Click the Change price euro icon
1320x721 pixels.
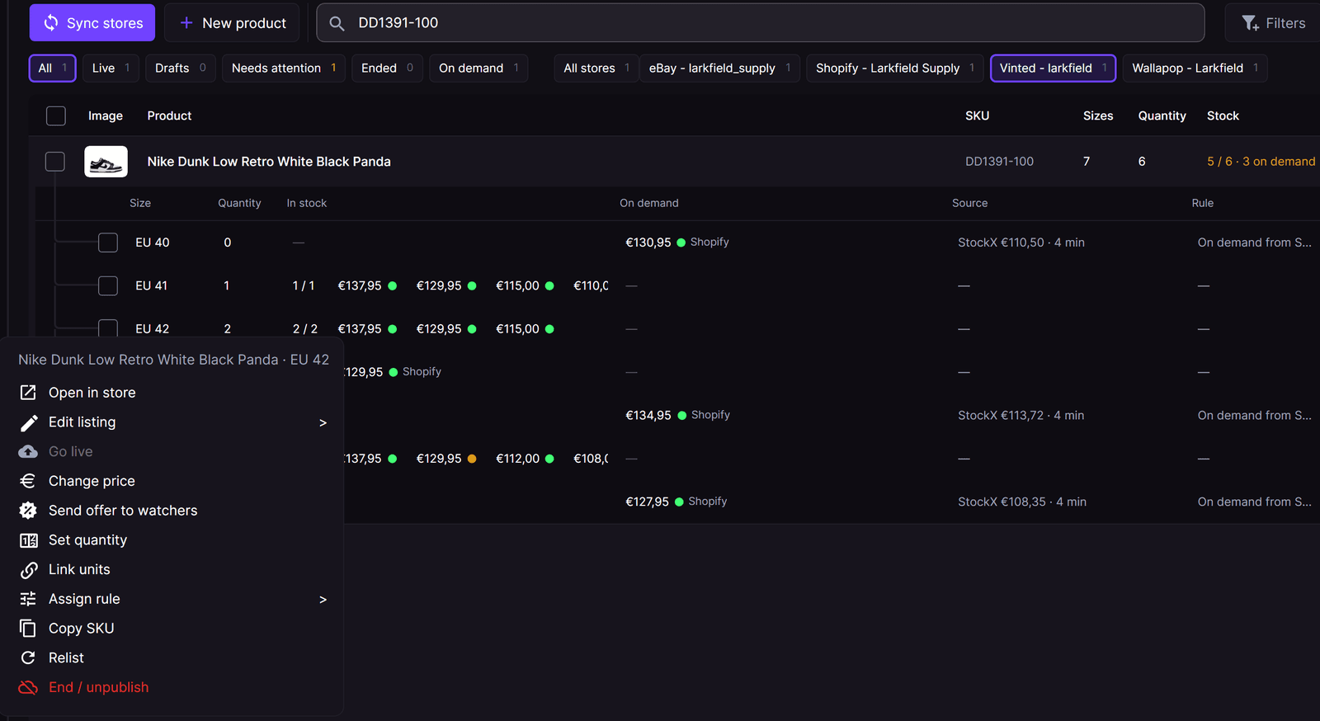click(28, 481)
